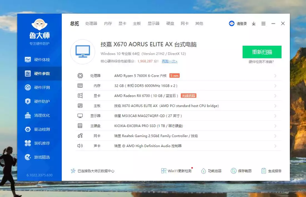Expand the Radeon RX 6700 row chevron
This screenshot has width=306, height=197.
click(x=275, y=96)
